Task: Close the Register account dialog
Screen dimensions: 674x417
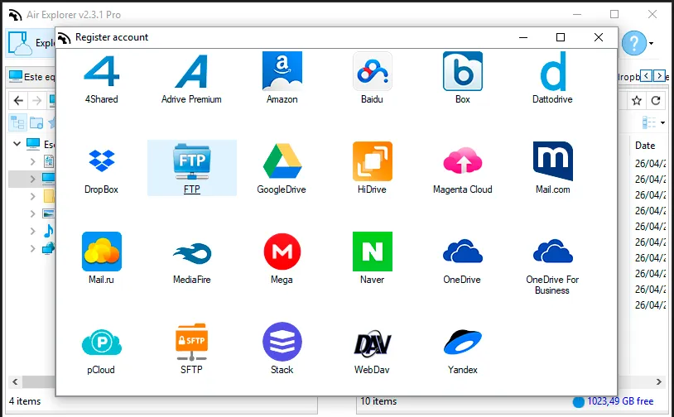Action: (599, 37)
